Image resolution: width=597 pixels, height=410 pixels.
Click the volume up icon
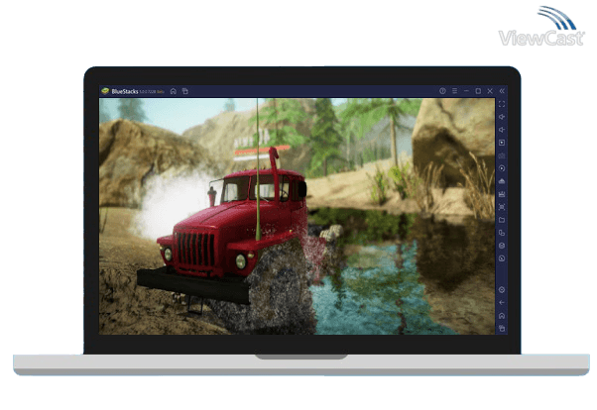(x=502, y=117)
